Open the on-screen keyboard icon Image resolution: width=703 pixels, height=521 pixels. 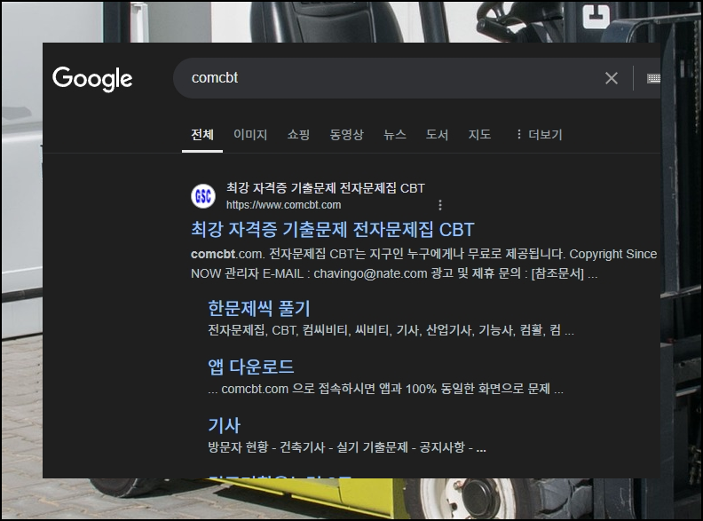[653, 78]
